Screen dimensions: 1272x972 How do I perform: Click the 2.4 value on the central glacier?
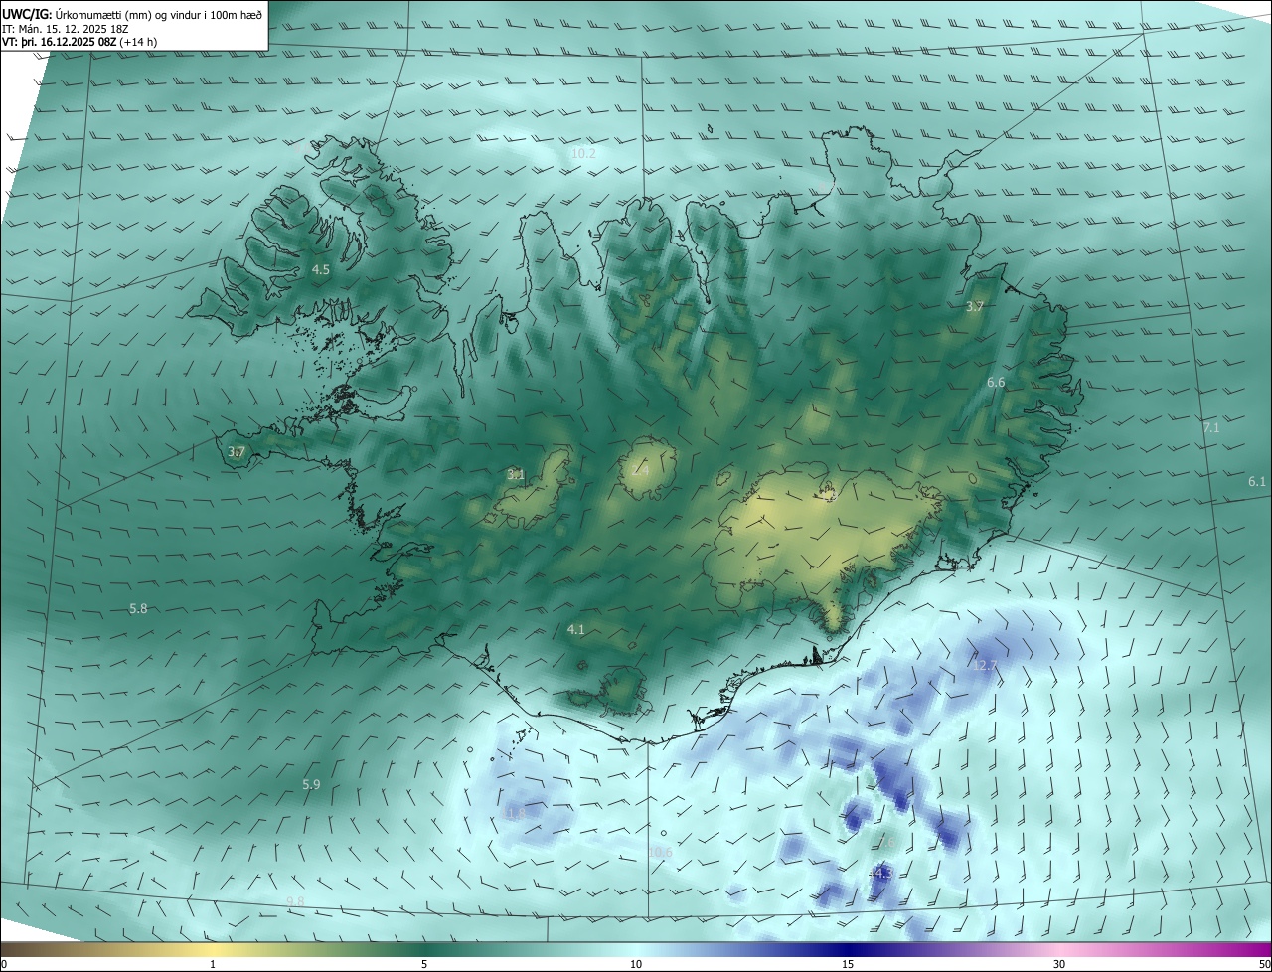coord(640,471)
